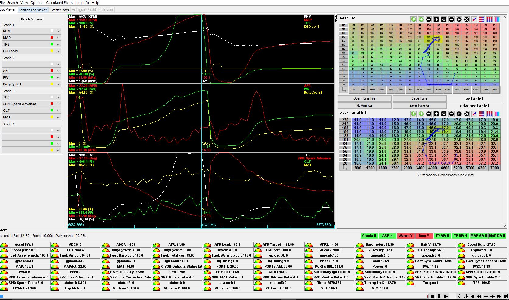Click the X set-value icon in veTable1 toolbar
Viewport: 509px width, 300px height.
[466, 19]
